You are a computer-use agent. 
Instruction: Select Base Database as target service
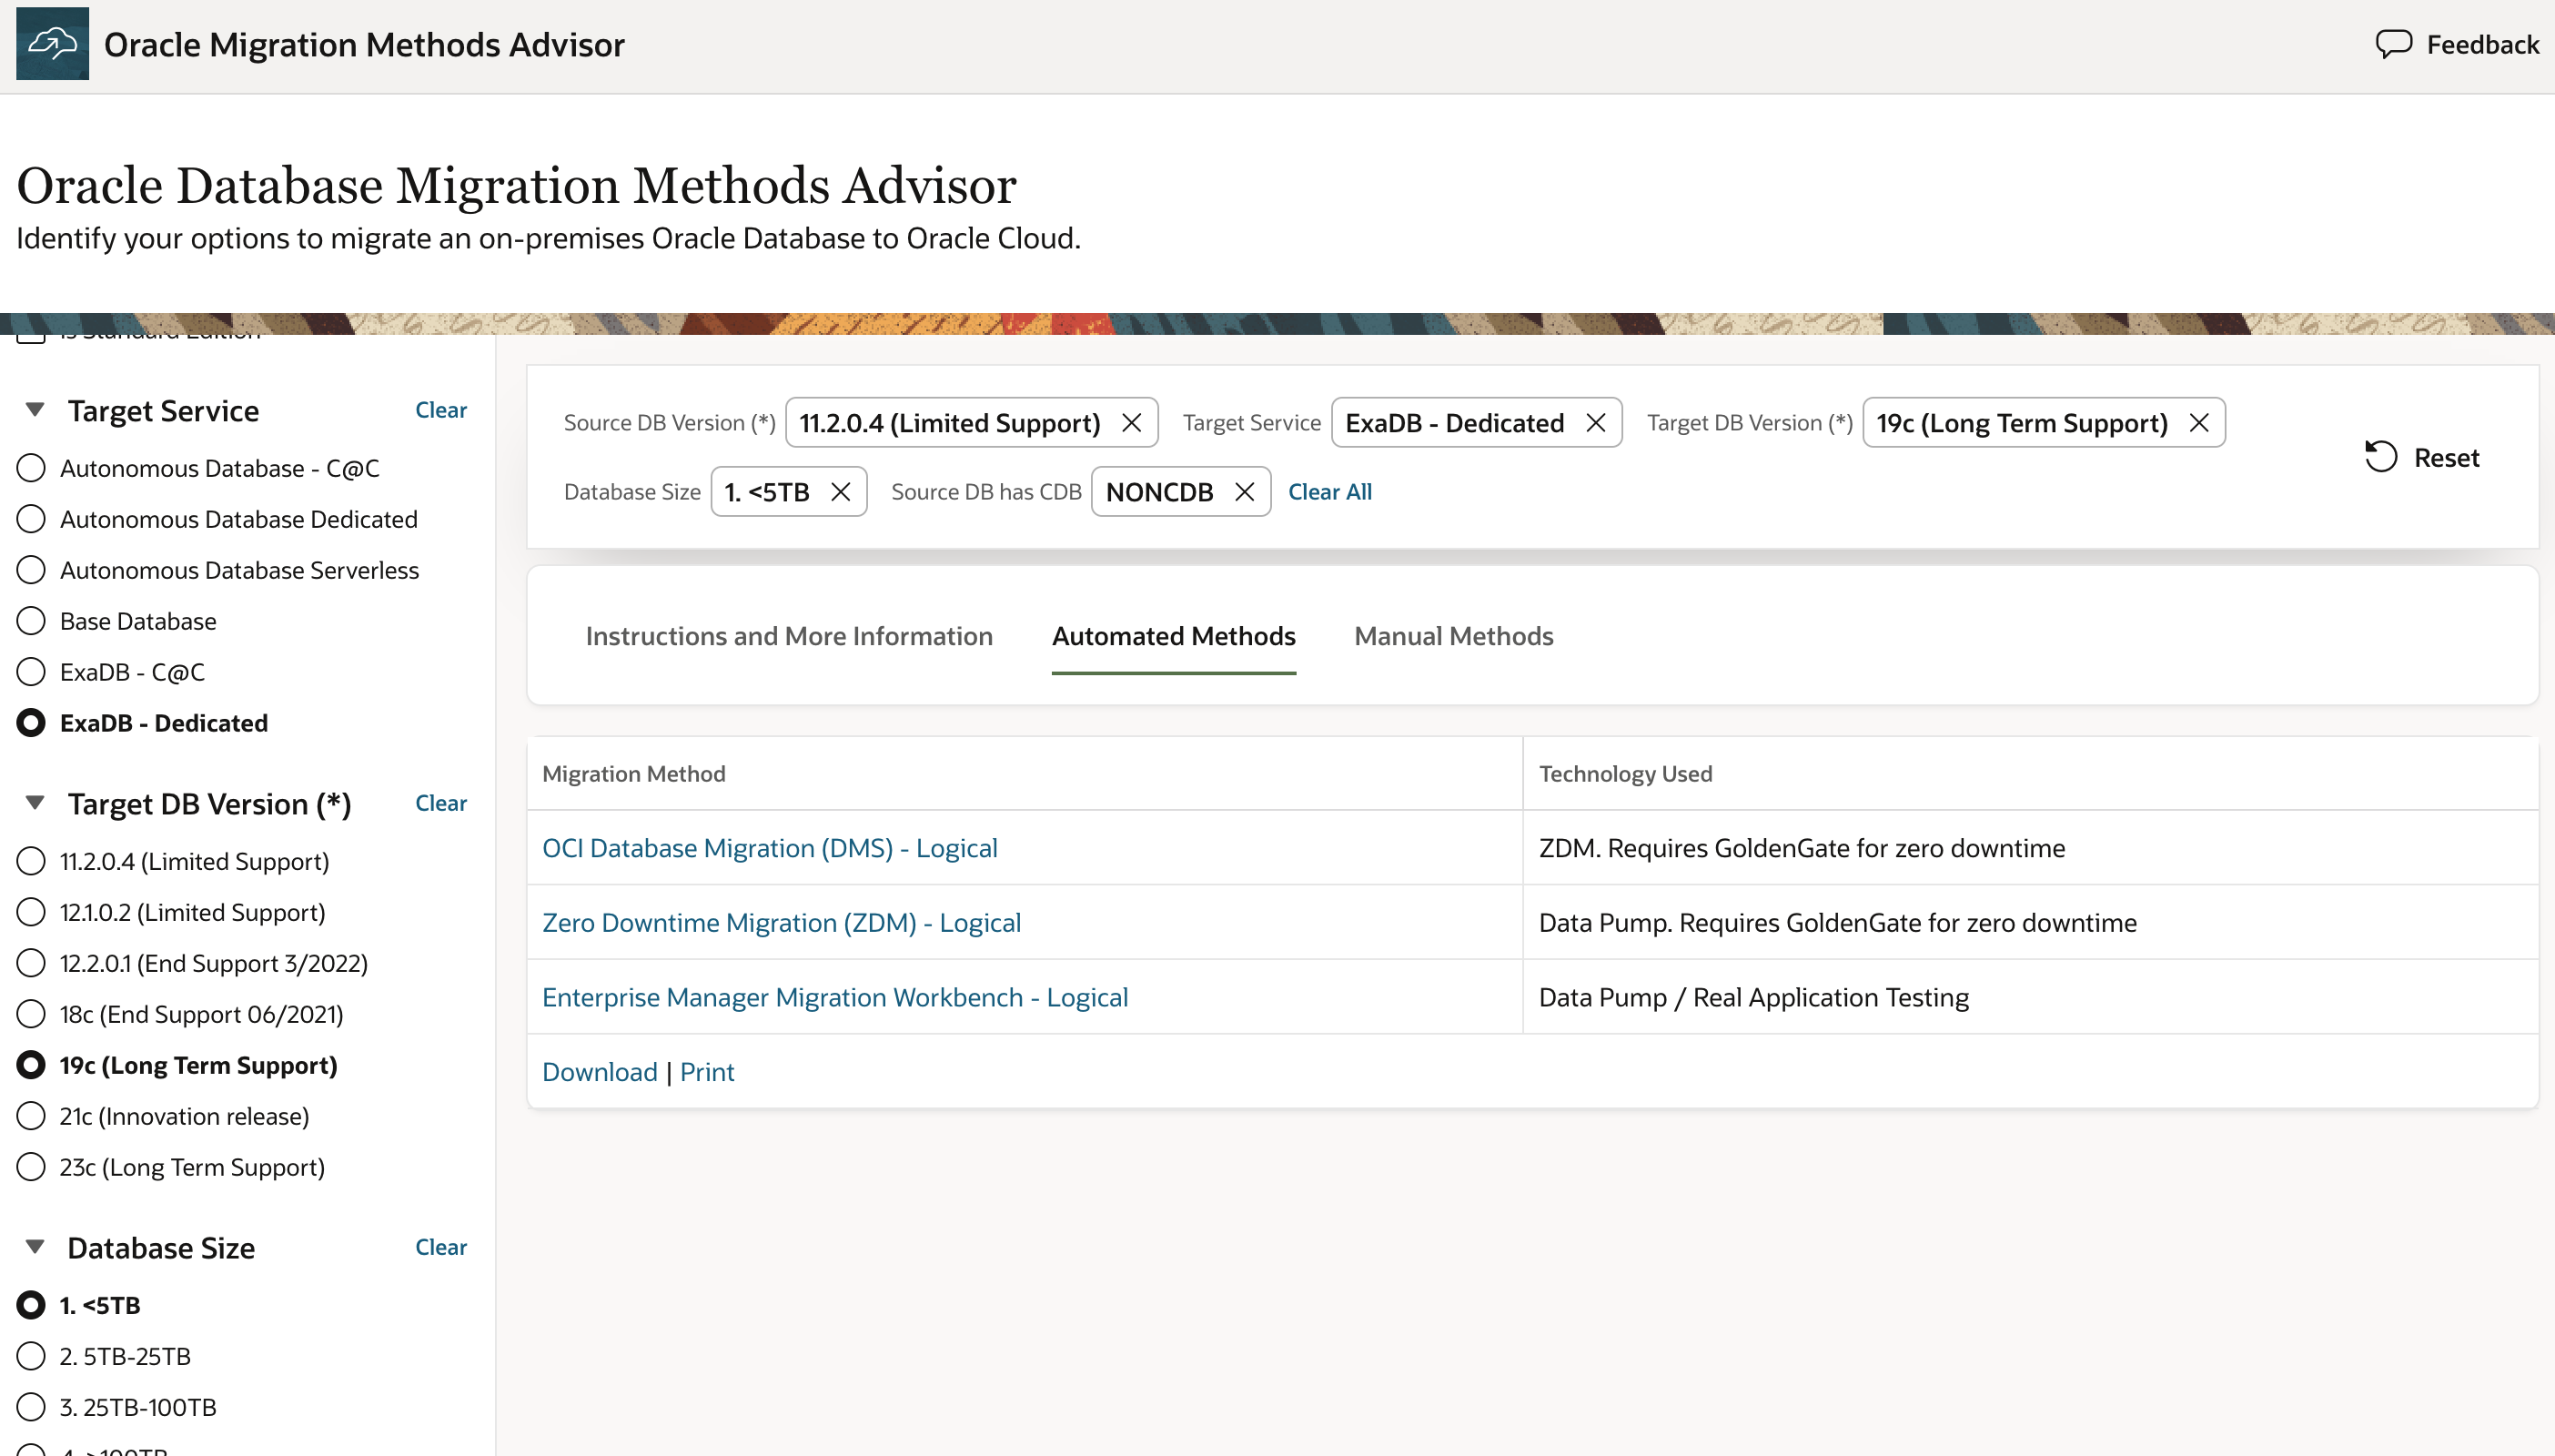click(30, 620)
